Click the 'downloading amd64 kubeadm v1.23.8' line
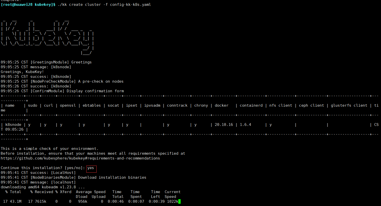Screen dimensions: 381x206 [x=43, y=187]
